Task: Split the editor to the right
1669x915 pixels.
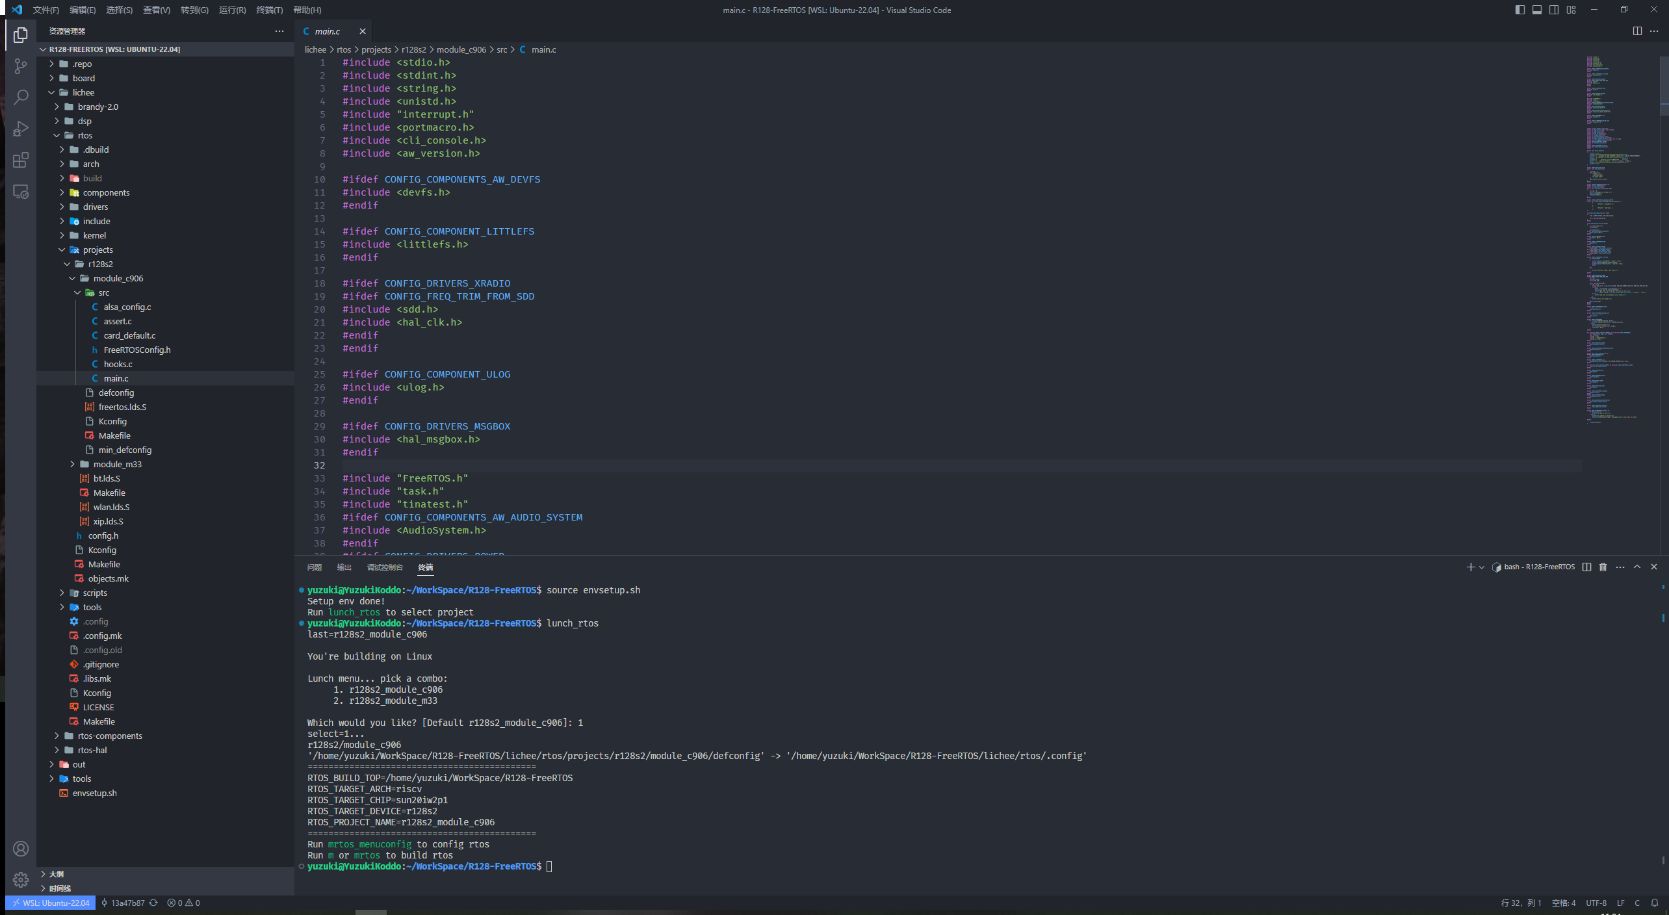Action: (x=1637, y=31)
